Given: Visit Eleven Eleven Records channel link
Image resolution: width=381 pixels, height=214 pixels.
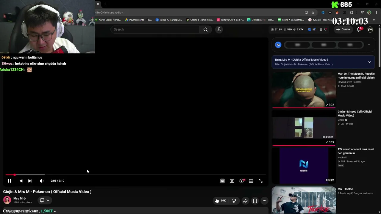Looking at the screenshot, I should (x=349, y=82).
